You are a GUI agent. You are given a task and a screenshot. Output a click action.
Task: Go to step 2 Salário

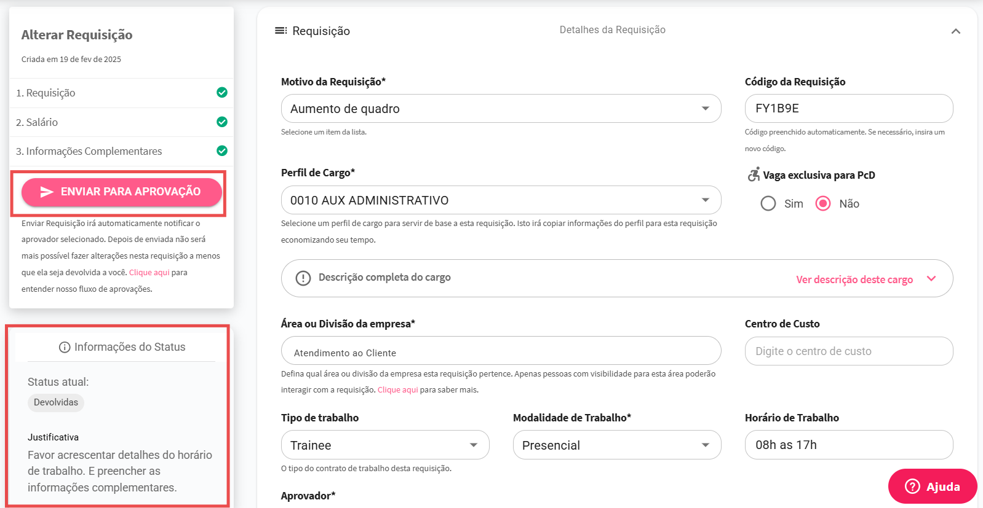click(x=38, y=122)
